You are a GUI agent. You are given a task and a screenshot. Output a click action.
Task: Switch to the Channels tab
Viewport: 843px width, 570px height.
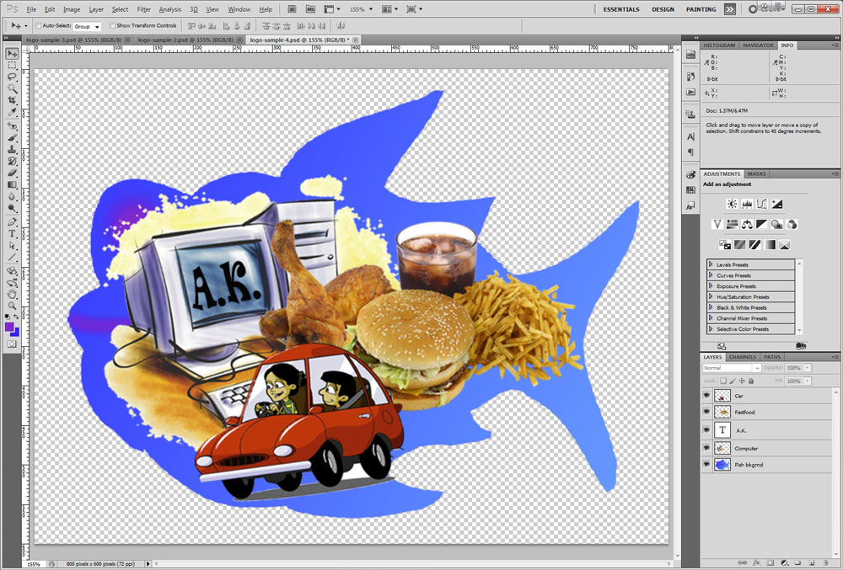click(x=742, y=357)
